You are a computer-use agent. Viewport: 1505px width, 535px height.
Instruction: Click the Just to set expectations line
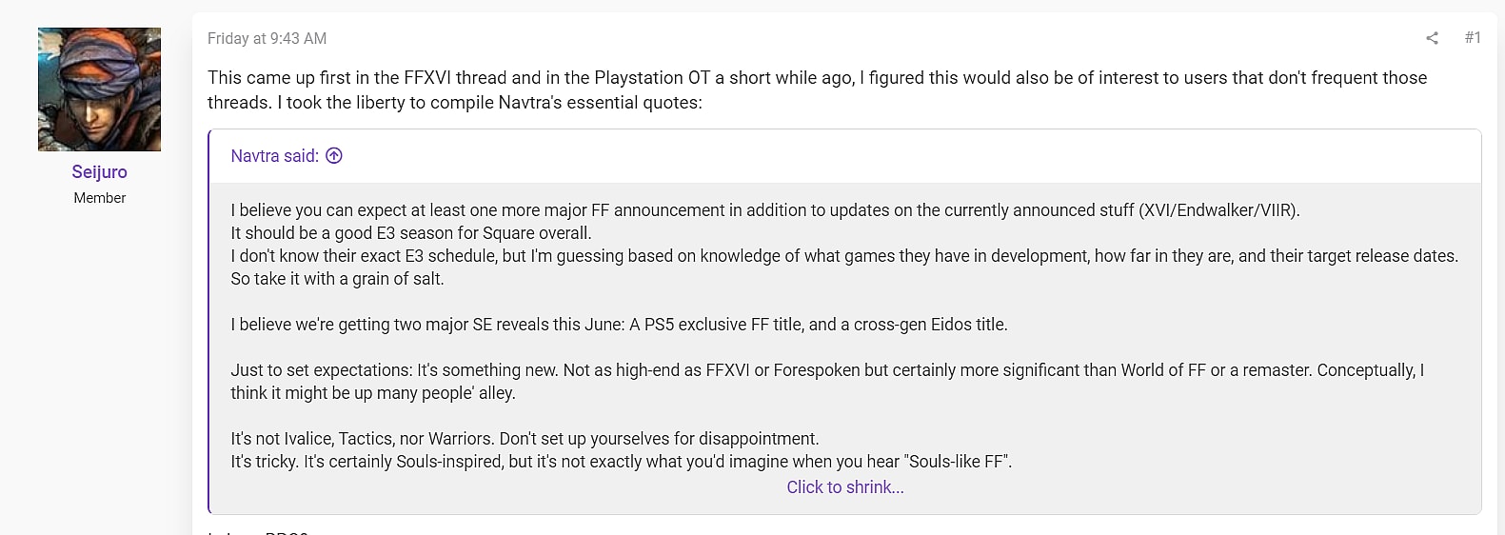pyautogui.click(x=826, y=370)
